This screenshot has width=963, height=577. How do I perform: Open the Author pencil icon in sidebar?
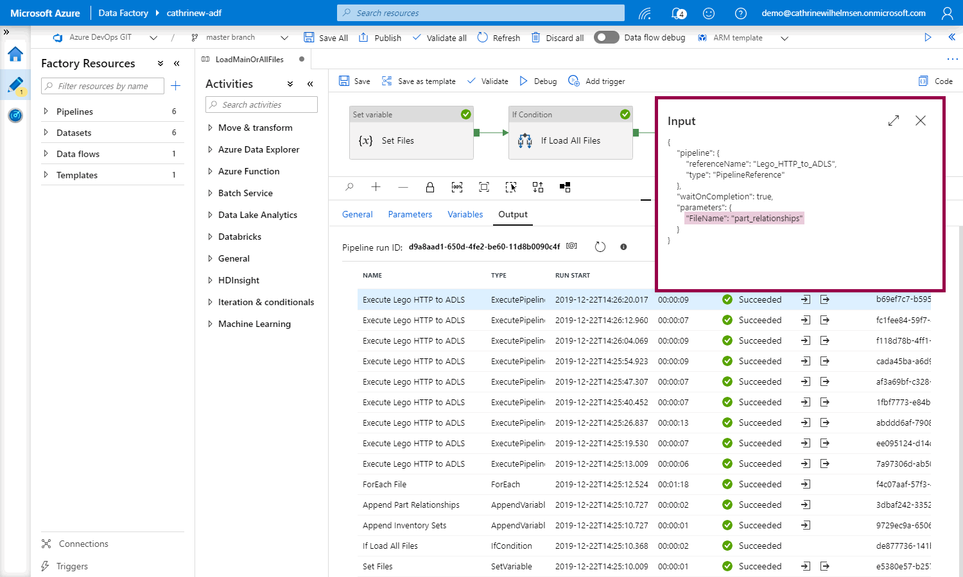15,85
